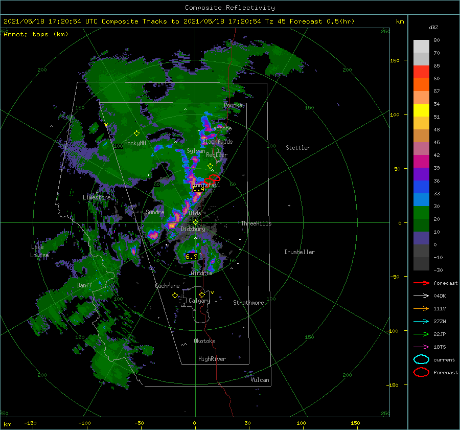Screen dimensions: 460x430
Task: Click the Calgary city label
Action: 199,301
